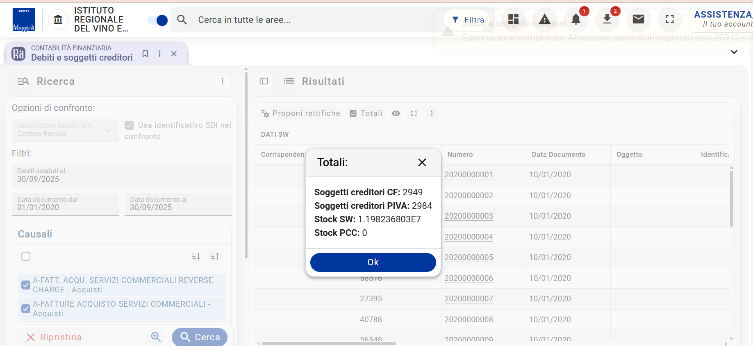Click the fullscreen icon in top bar
753x346 pixels.
(669, 19)
